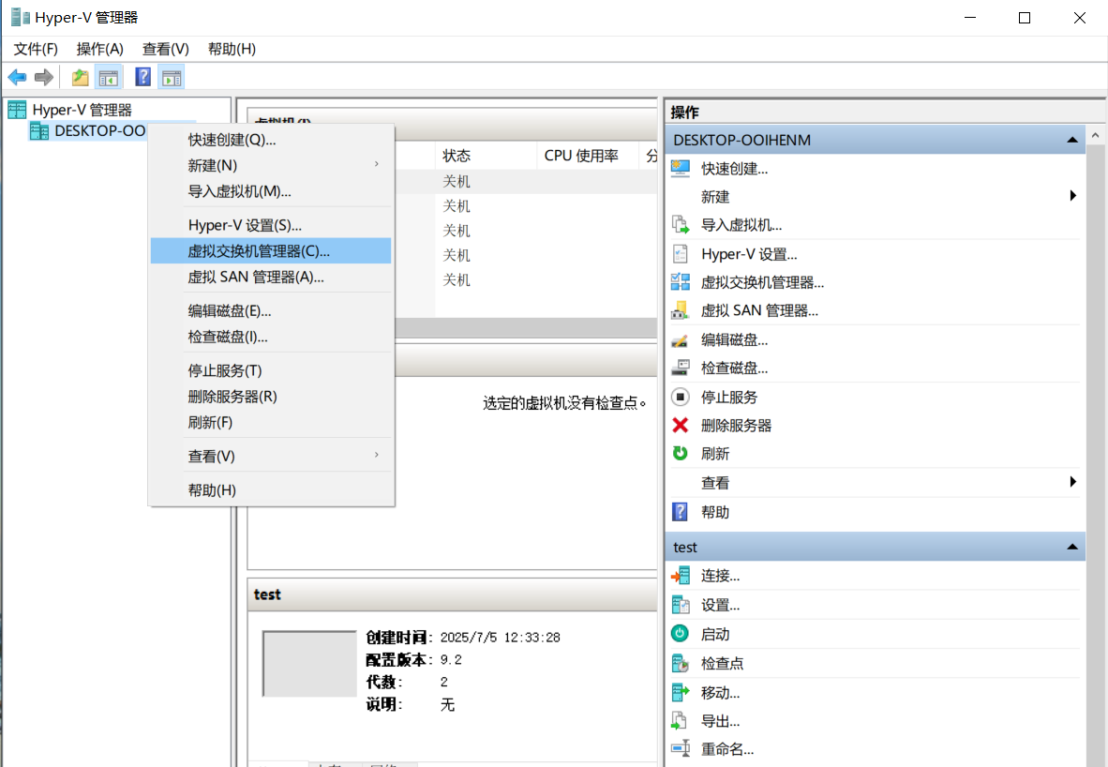The width and height of the screenshot is (1108, 767).
Task: Expand 查看 submenu in the context menu
Action: point(377,455)
